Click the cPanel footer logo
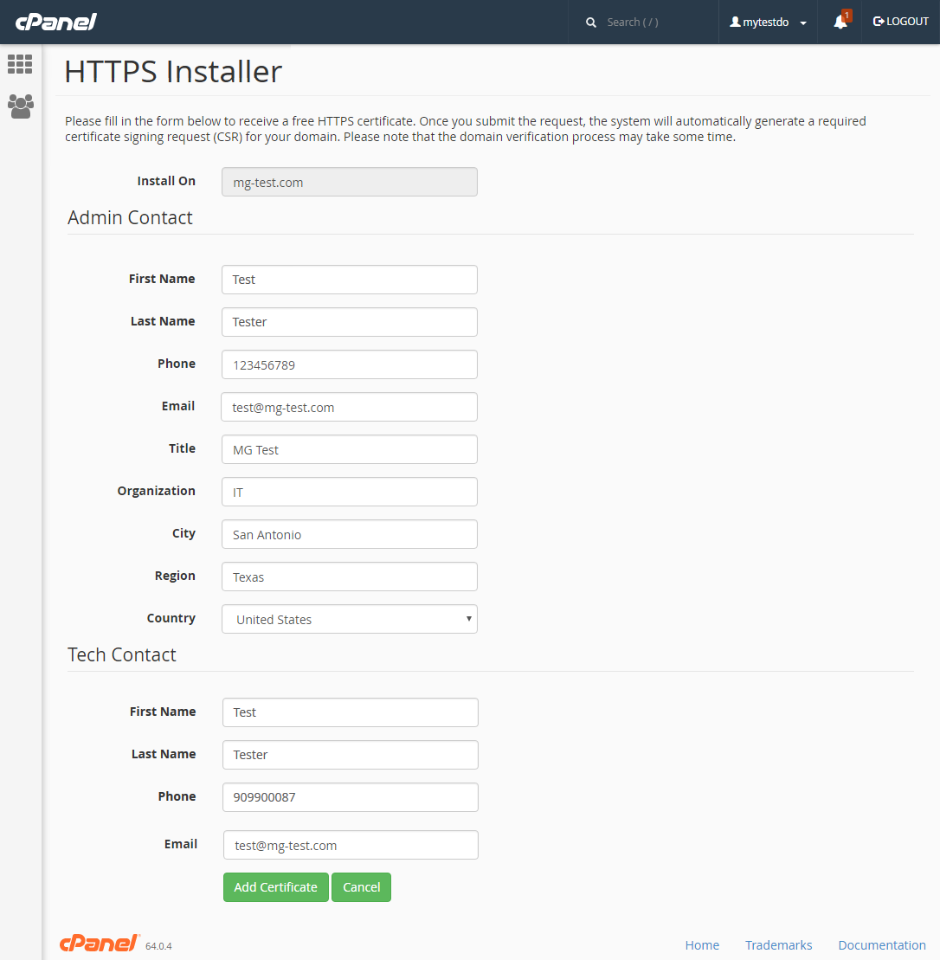Image resolution: width=940 pixels, height=960 pixels. (100, 944)
